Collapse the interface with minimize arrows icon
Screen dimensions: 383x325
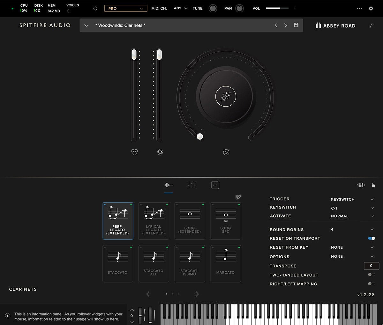click(371, 26)
